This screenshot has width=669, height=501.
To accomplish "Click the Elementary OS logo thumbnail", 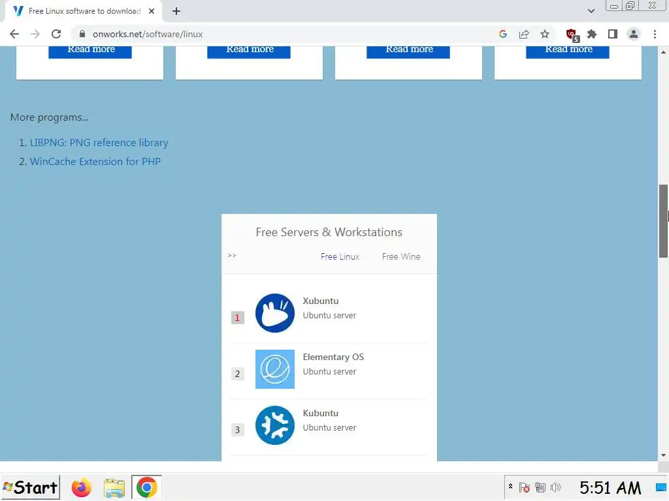I will [x=275, y=369].
